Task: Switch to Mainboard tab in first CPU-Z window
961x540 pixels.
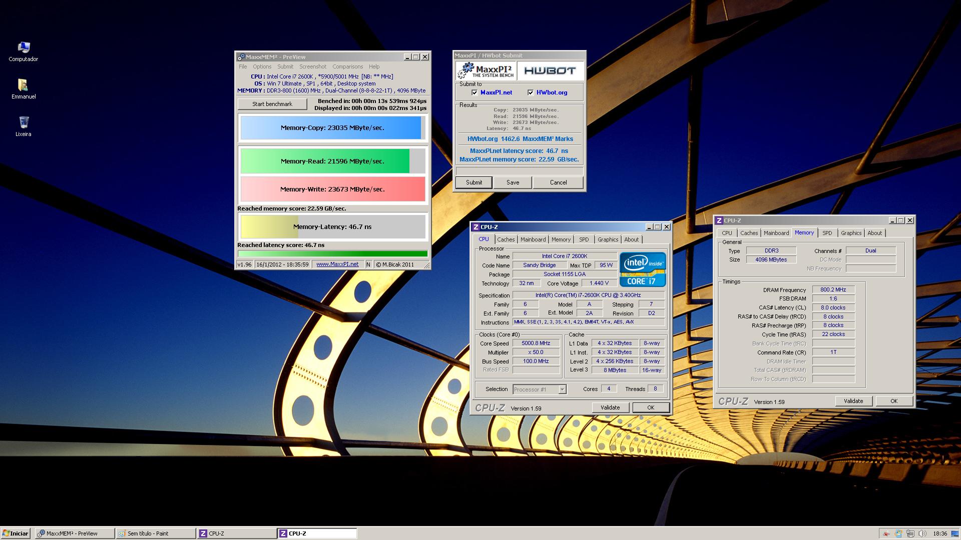Action: click(533, 239)
